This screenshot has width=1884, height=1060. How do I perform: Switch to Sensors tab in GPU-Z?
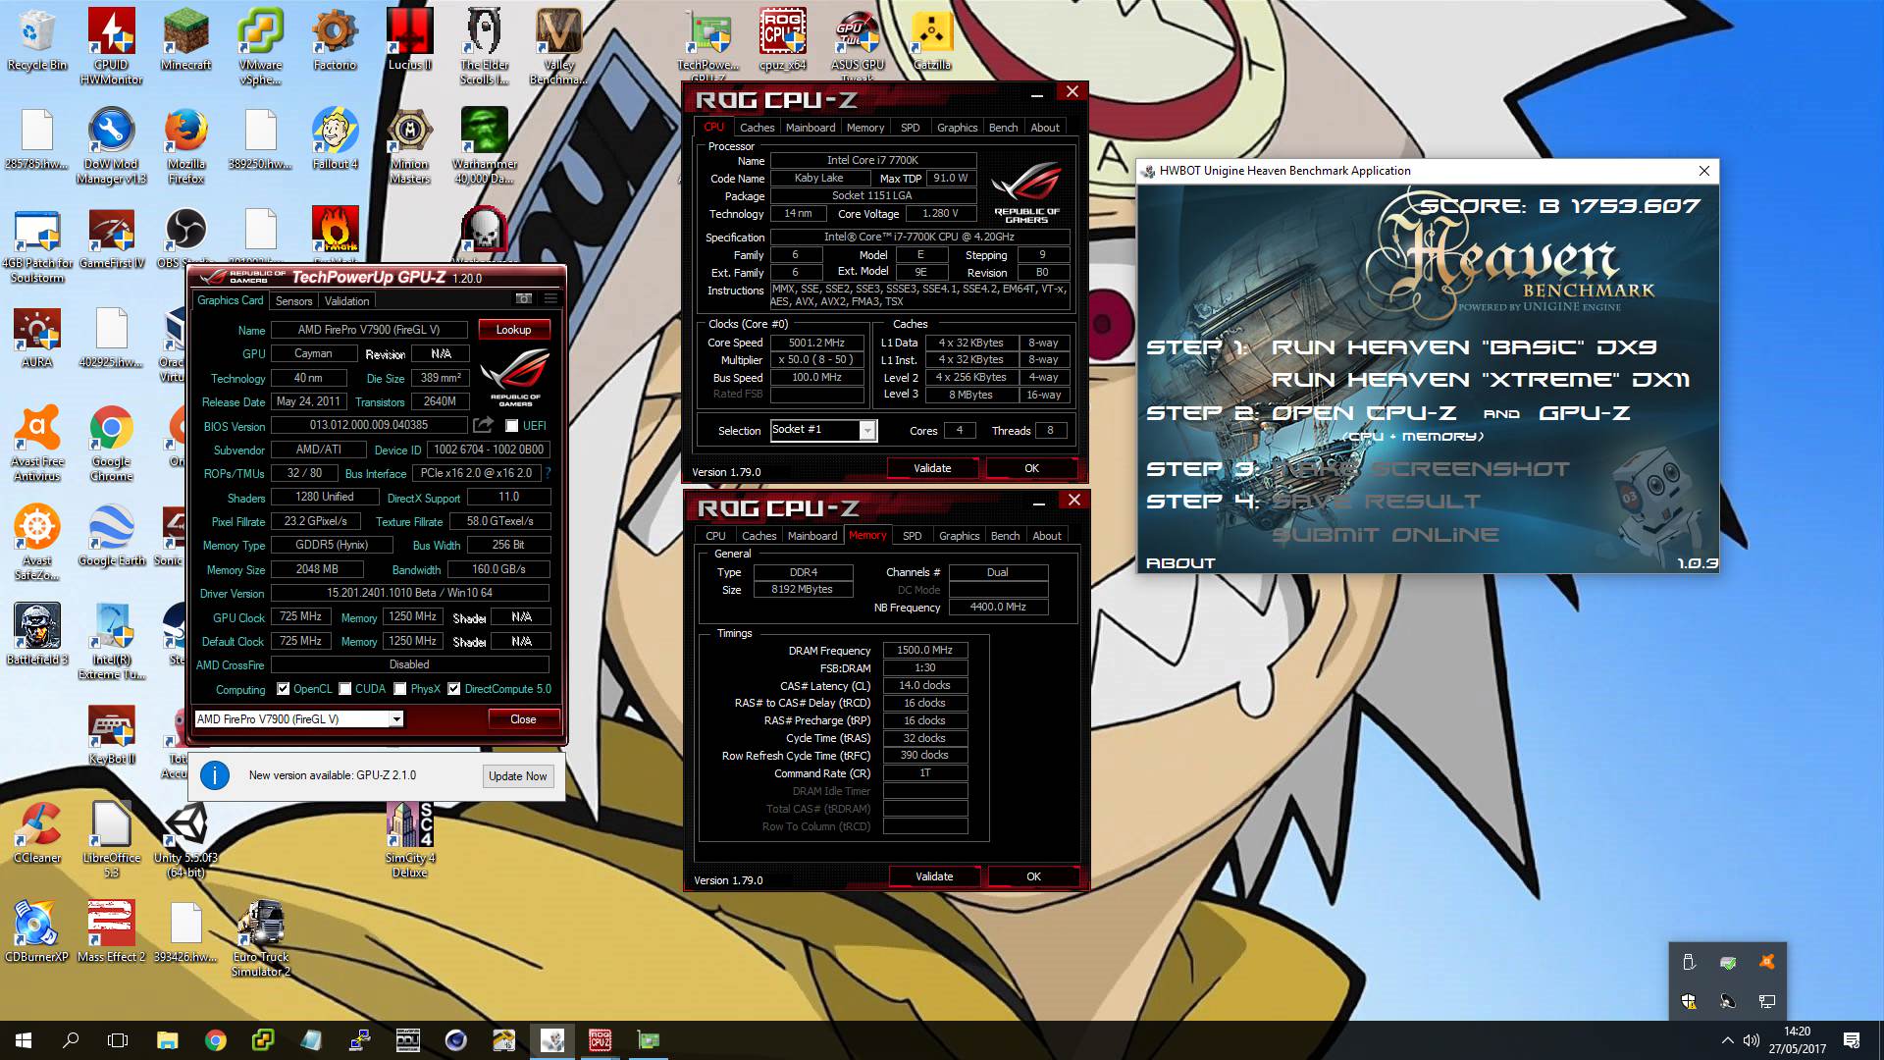[293, 301]
